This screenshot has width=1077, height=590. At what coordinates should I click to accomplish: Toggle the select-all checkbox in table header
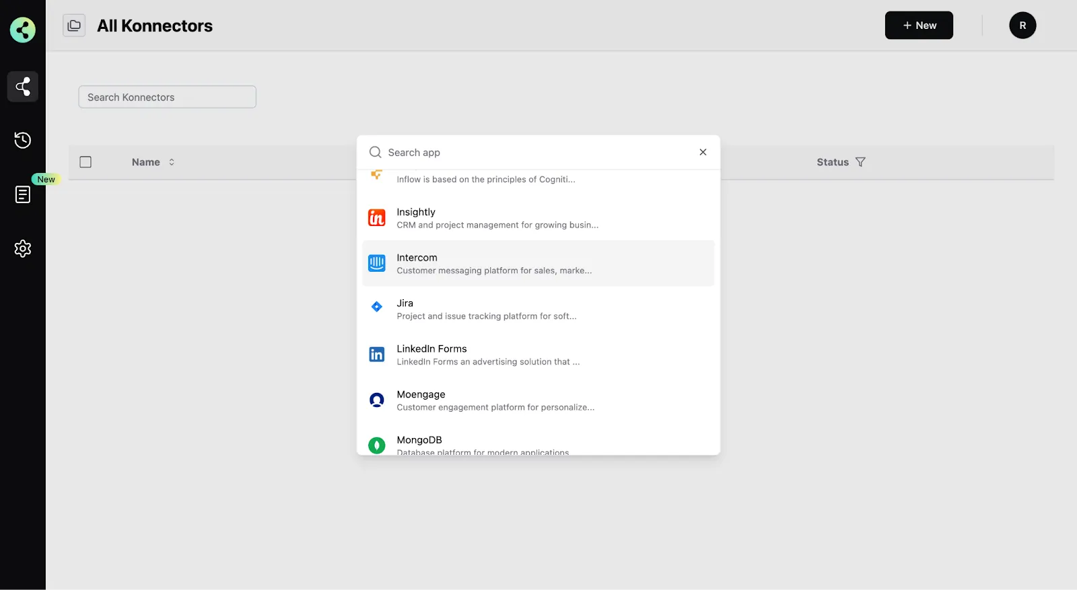[85, 162]
